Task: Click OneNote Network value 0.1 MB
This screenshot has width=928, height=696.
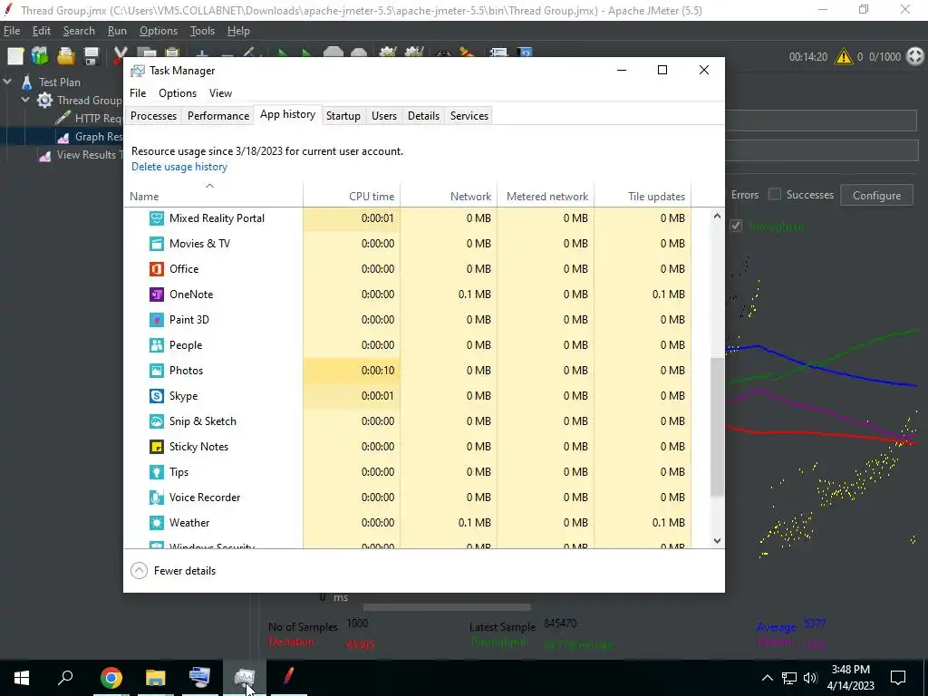Action: click(x=475, y=295)
